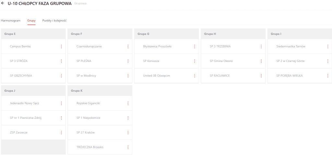The image size is (332, 155).
Task: Open options menu for Błyskawica Proszówki
Action: [195, 46]
